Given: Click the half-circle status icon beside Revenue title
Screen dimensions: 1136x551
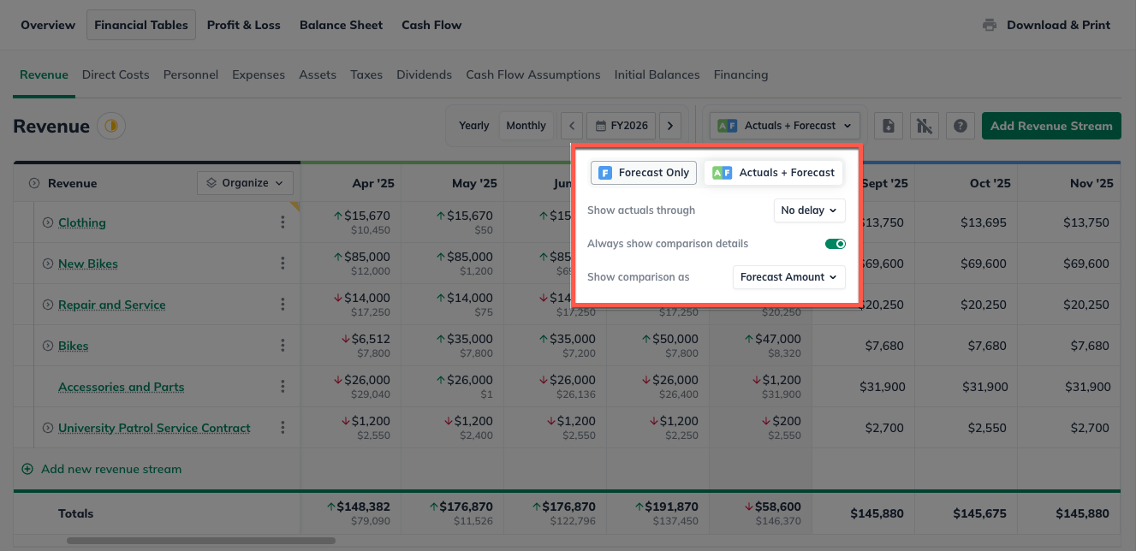Looking at the screenshot, I should point(111,127).
